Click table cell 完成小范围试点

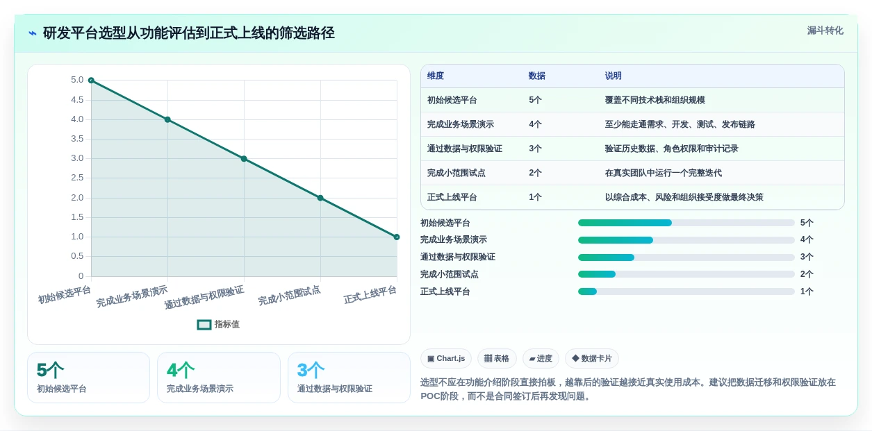click(456, 173)
